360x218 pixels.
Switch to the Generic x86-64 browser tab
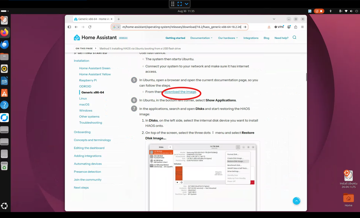tap(94, 19)
